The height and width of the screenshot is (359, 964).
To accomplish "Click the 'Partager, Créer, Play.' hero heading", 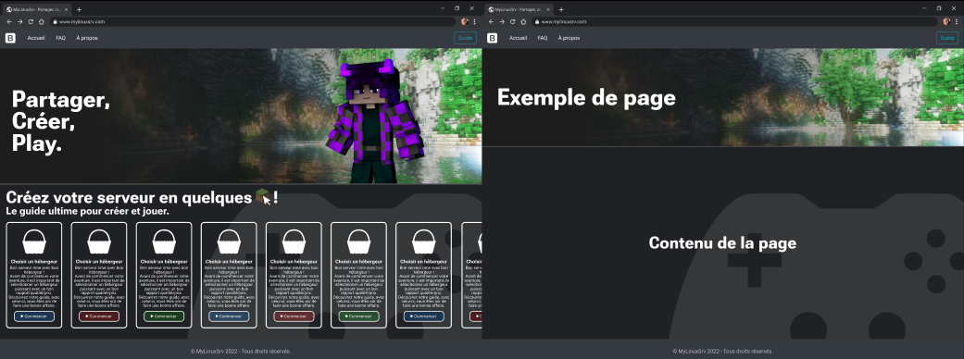I will click(61, 122).
